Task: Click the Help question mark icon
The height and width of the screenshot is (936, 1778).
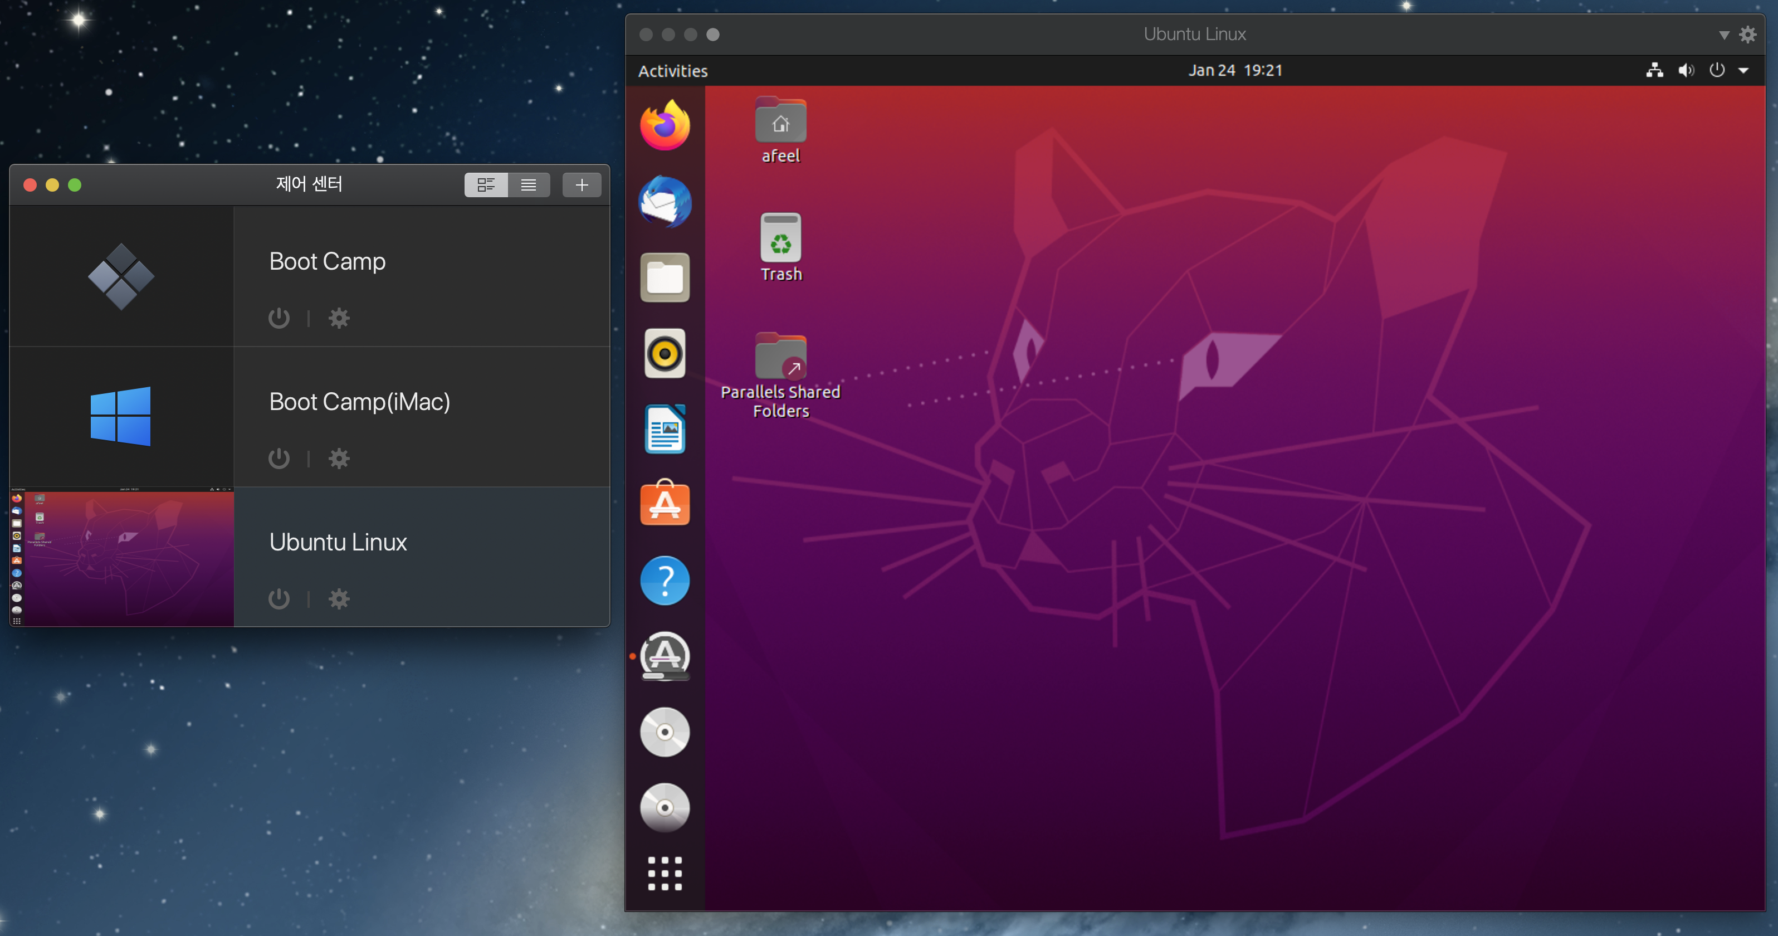Action: [665, 581]
